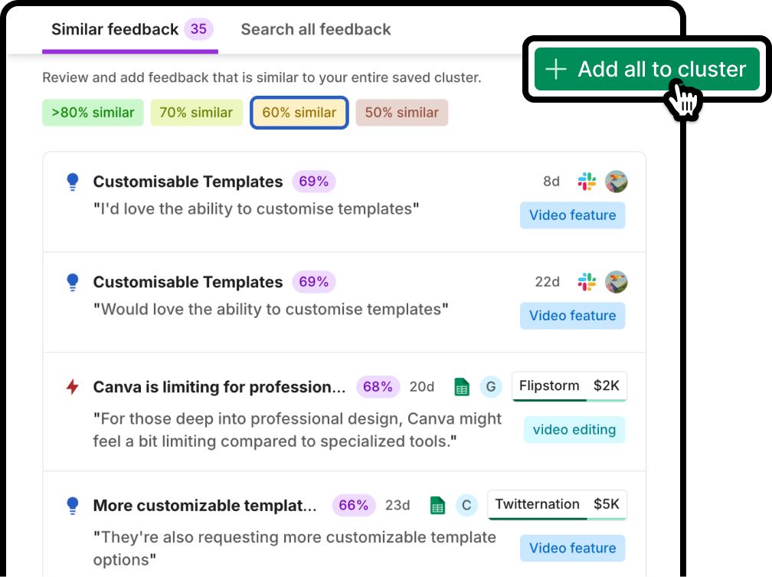
Task: Click the video editing tag
Action: click(x=574, y=430)
